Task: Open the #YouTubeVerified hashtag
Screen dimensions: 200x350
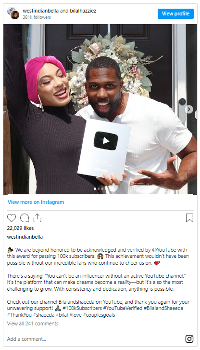Action: coord(123,308)
